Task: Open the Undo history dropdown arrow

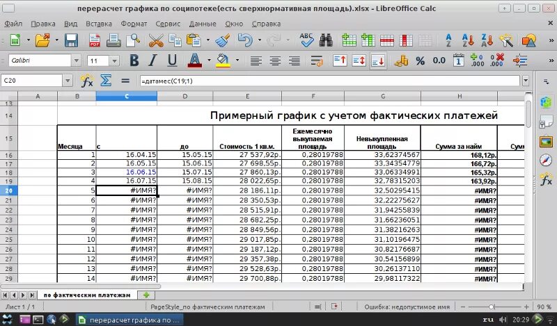Action: click(259, 40)
